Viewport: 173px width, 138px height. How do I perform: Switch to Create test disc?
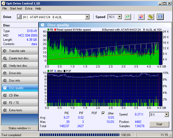tap(20, 58)
